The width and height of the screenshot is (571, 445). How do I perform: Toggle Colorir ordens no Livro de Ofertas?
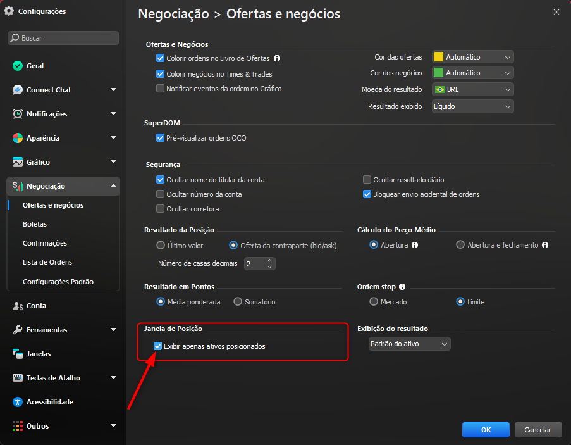tap(160, 58)
